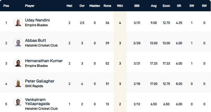The width and height of the screenshot is (211, 112).
Task: Click Hemanathan Kumar's player avatar
Action: 18,63
